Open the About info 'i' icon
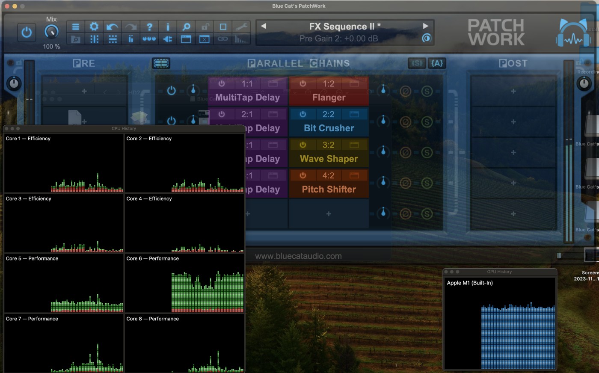Screen dimensions: 599x373 (168, 27)
